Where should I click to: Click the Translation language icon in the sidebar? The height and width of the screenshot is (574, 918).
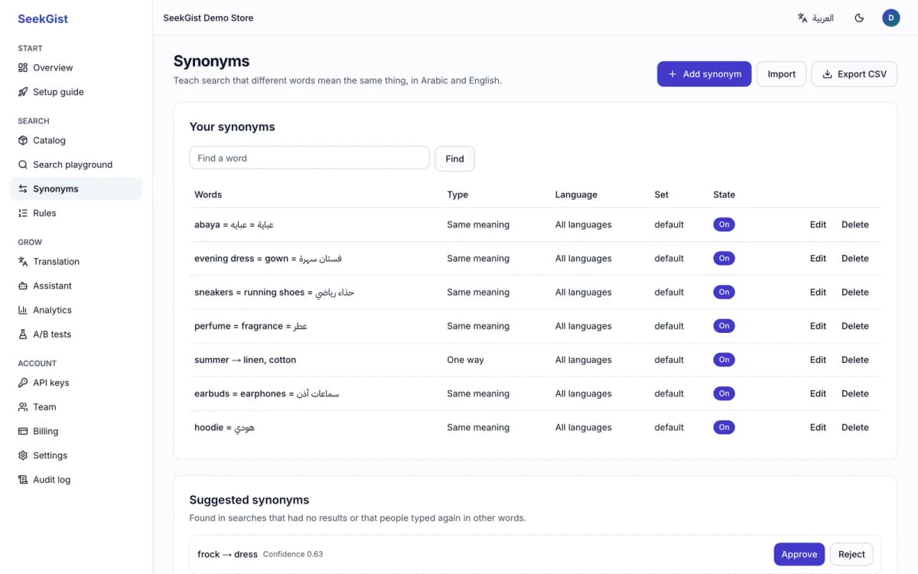pos(23,262)
